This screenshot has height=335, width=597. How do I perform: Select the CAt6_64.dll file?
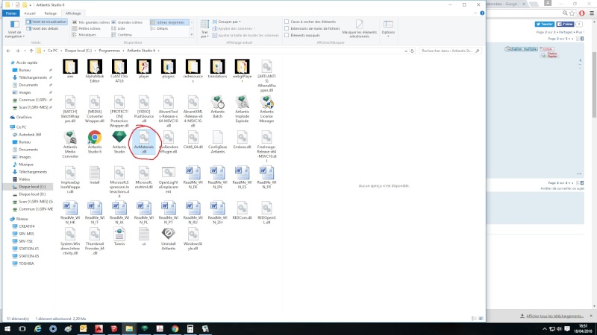click(193, 140)
